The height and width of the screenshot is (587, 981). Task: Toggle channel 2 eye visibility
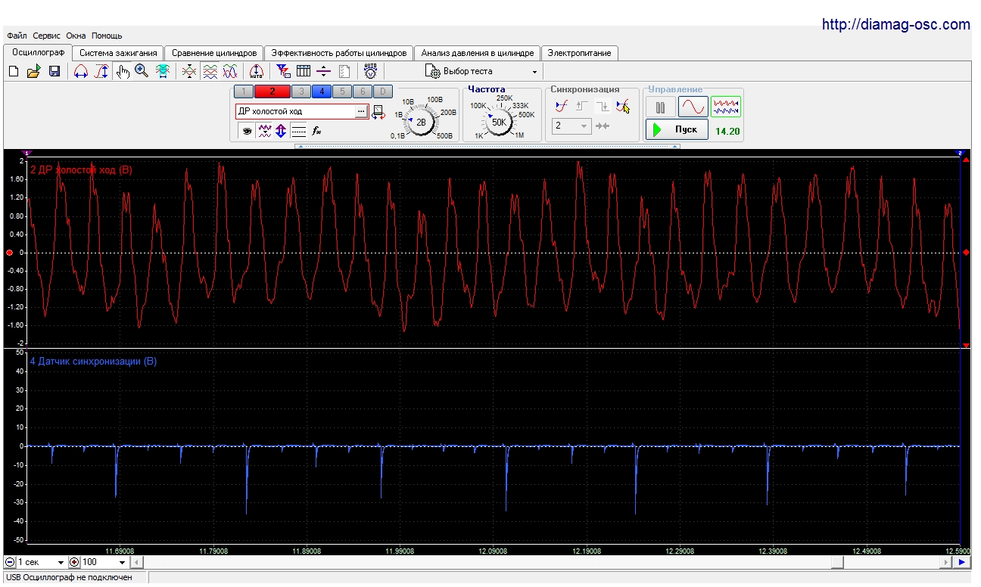pyautogui.click(x=246, y=130)
